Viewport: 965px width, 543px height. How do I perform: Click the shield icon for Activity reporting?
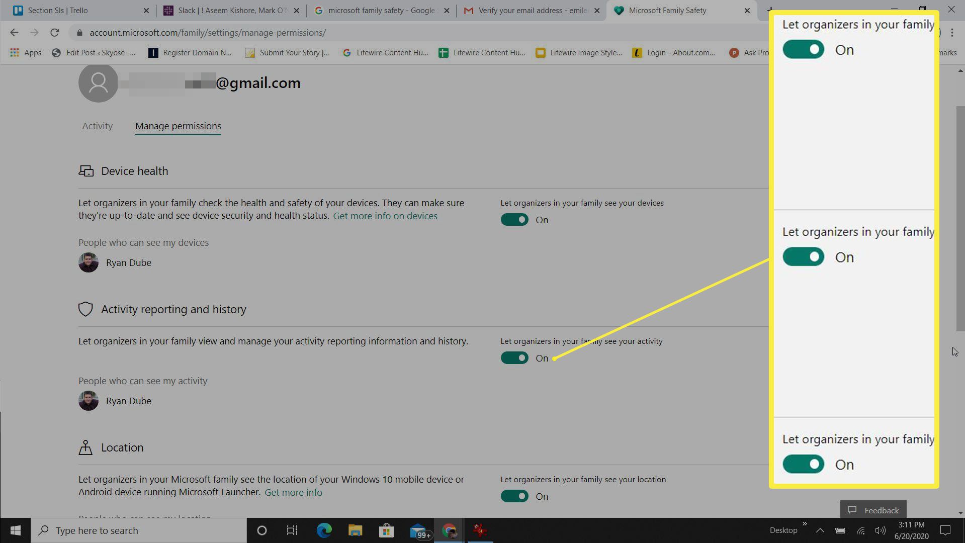(x=85, y=309)
